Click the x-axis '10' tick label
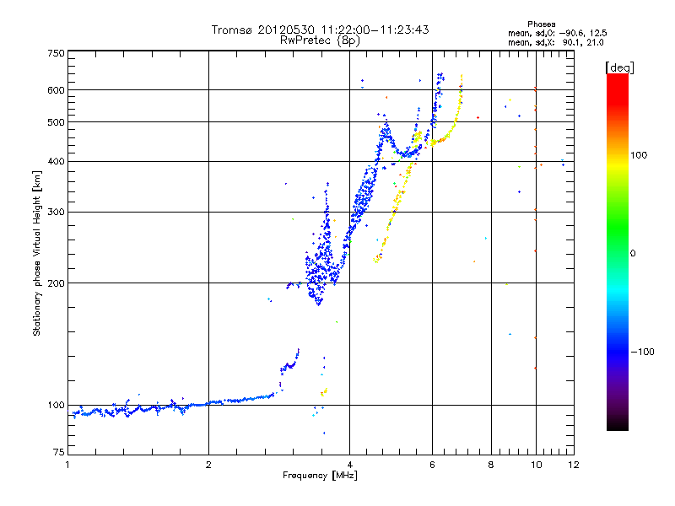 (x=537, y=466)
